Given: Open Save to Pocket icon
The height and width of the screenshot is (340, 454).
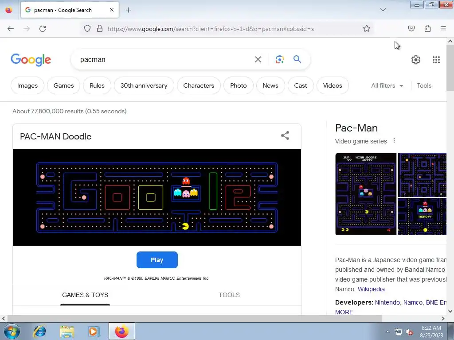Looking at the screenshot, I should pos(411,29).
